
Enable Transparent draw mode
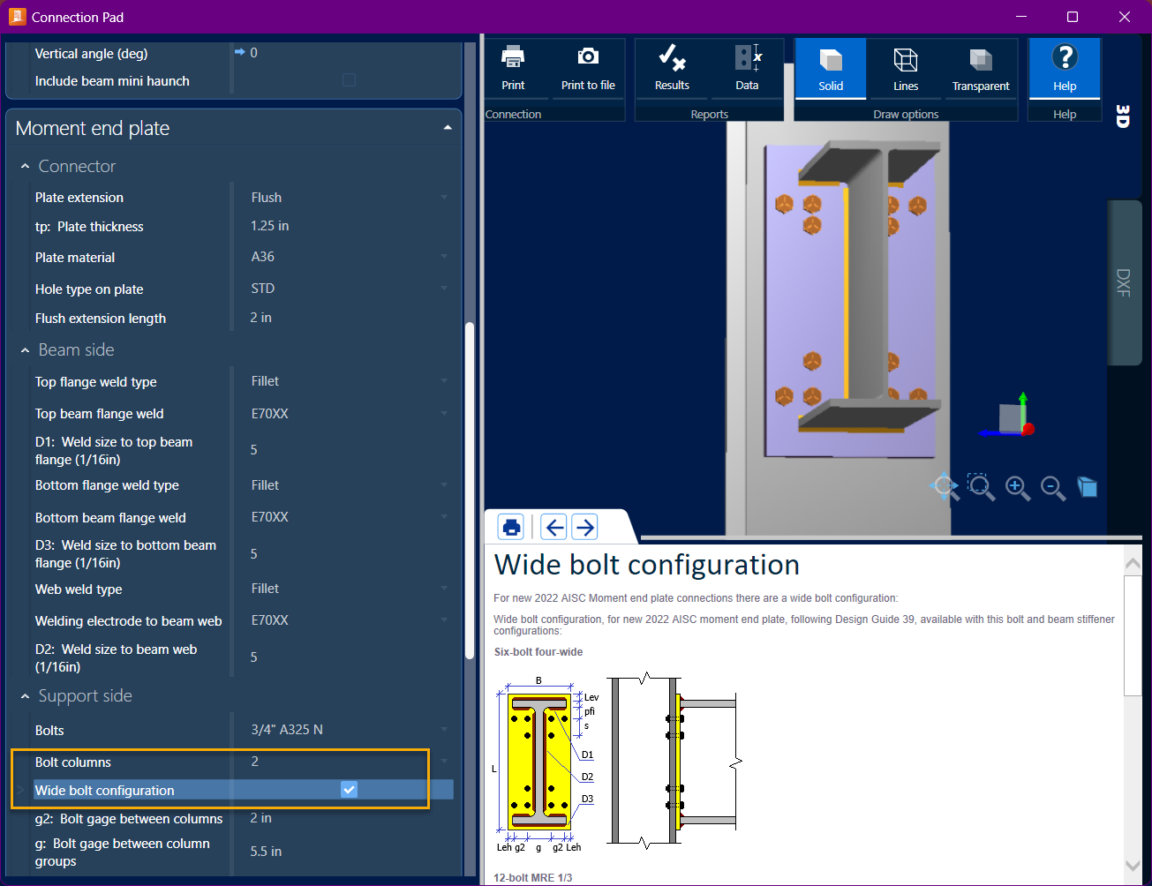981,67
